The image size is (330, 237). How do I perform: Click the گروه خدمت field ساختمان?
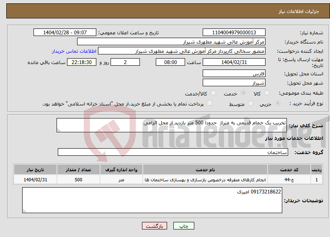pyautogui.click(x=173, y=152)
